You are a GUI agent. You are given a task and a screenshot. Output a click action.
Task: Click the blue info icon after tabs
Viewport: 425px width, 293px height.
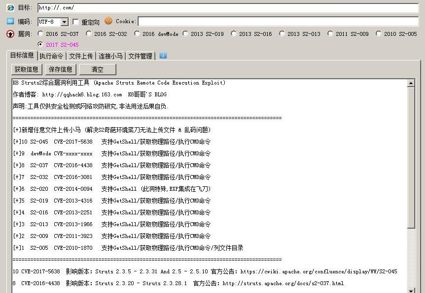tap(163, 56)
